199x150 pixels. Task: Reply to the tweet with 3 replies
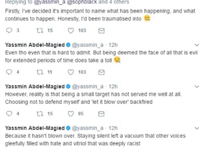pyautogui.click(x=9, y=31)
